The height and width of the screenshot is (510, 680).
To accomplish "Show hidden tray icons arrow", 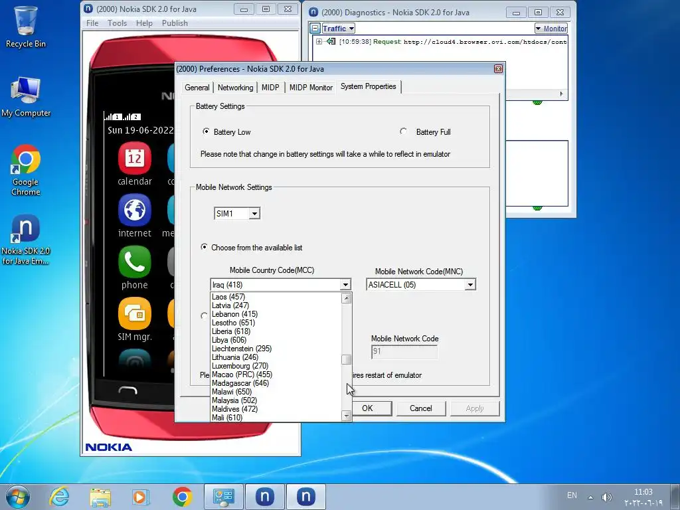I will (590, 497).
